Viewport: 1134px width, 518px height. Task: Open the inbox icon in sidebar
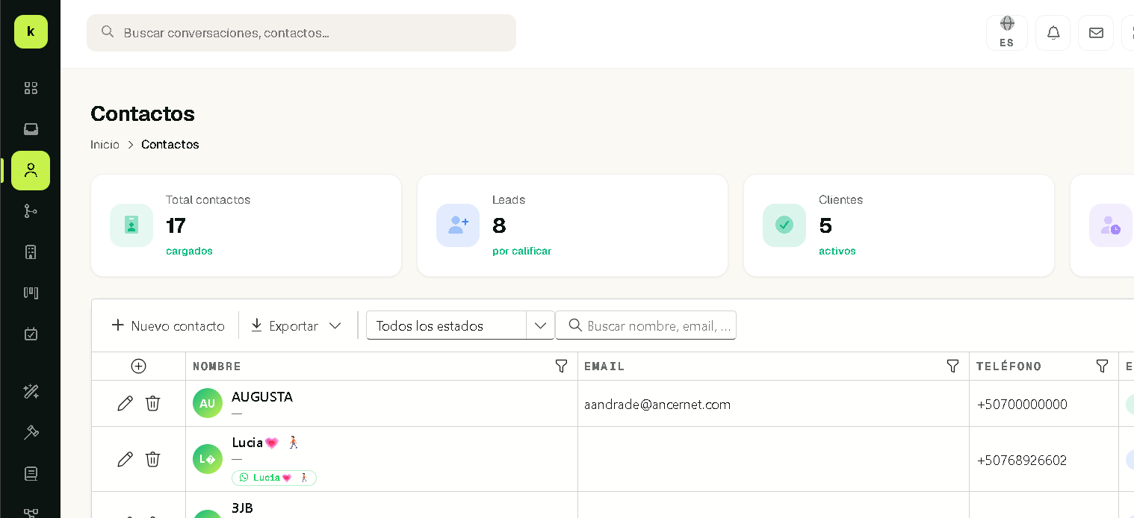coord(31,129)
